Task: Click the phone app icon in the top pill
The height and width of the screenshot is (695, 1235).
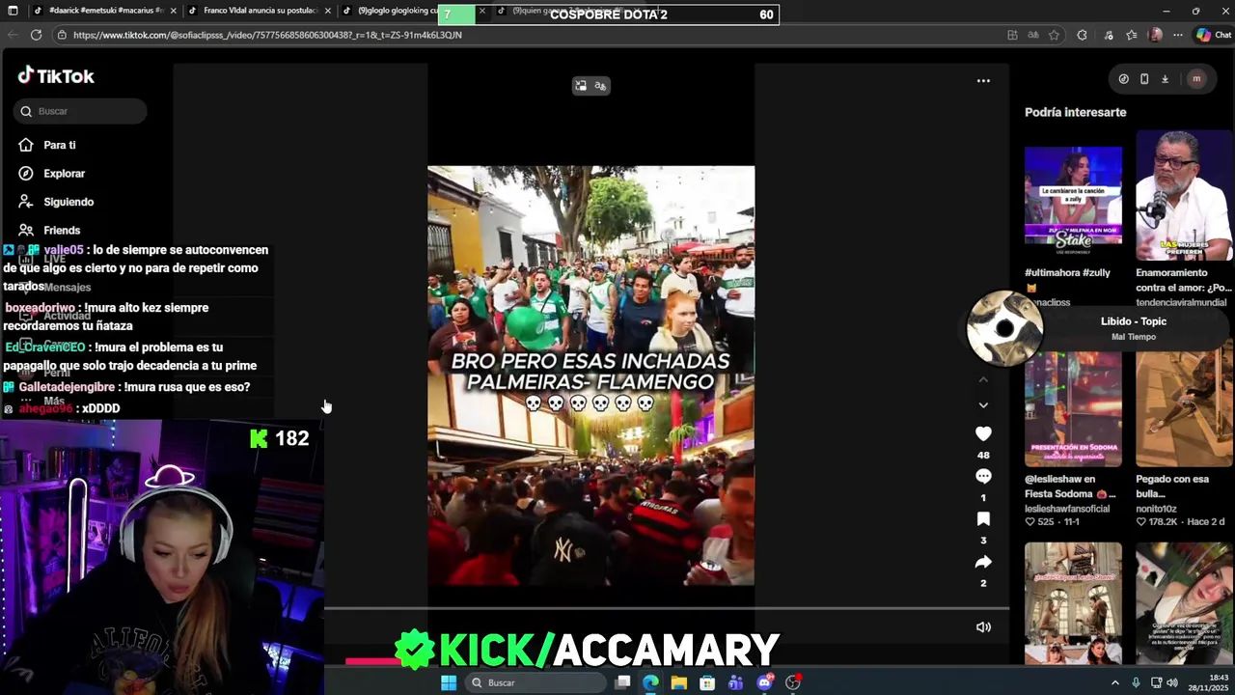Action: pos(1144,79)
